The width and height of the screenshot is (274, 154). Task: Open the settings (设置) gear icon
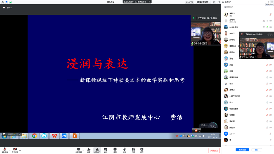[x=142, y=149]
